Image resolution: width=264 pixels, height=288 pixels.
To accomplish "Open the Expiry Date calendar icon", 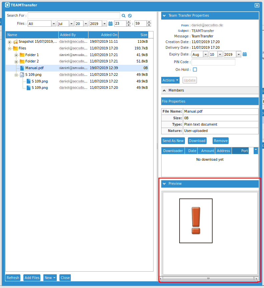I will click(x=245, y=54).
